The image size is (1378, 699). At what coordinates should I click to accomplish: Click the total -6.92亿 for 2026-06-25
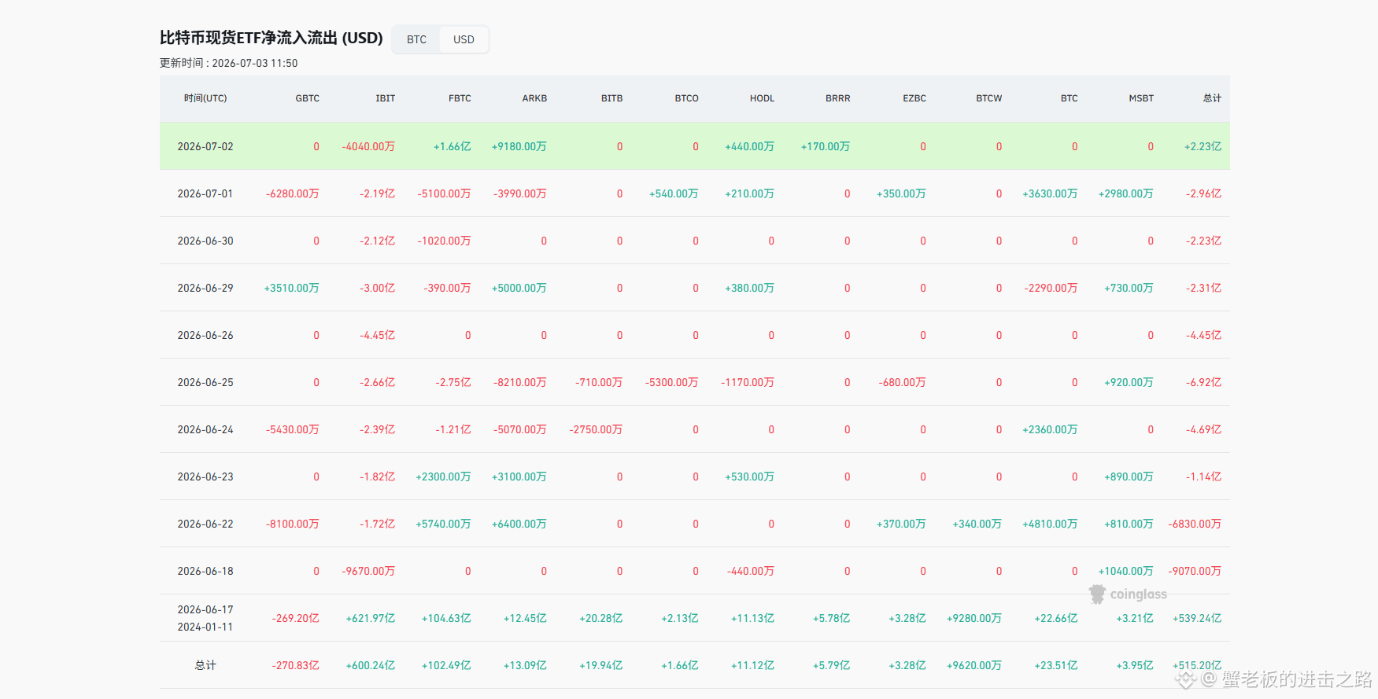coord(1203,382)
